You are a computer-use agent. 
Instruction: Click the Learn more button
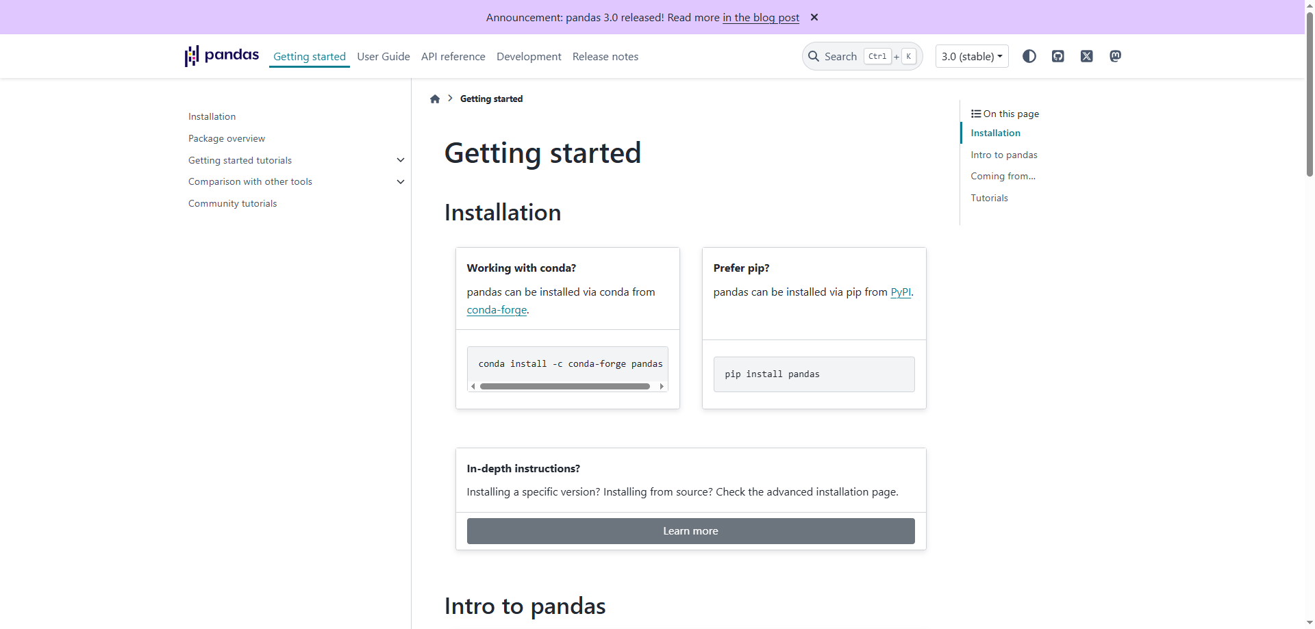690,530
